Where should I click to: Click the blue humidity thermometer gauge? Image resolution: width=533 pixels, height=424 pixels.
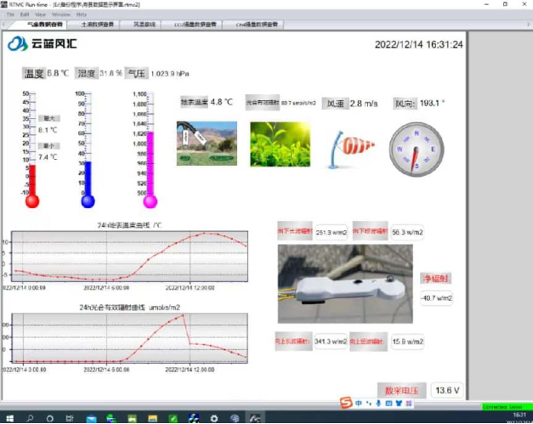(88, 150)
